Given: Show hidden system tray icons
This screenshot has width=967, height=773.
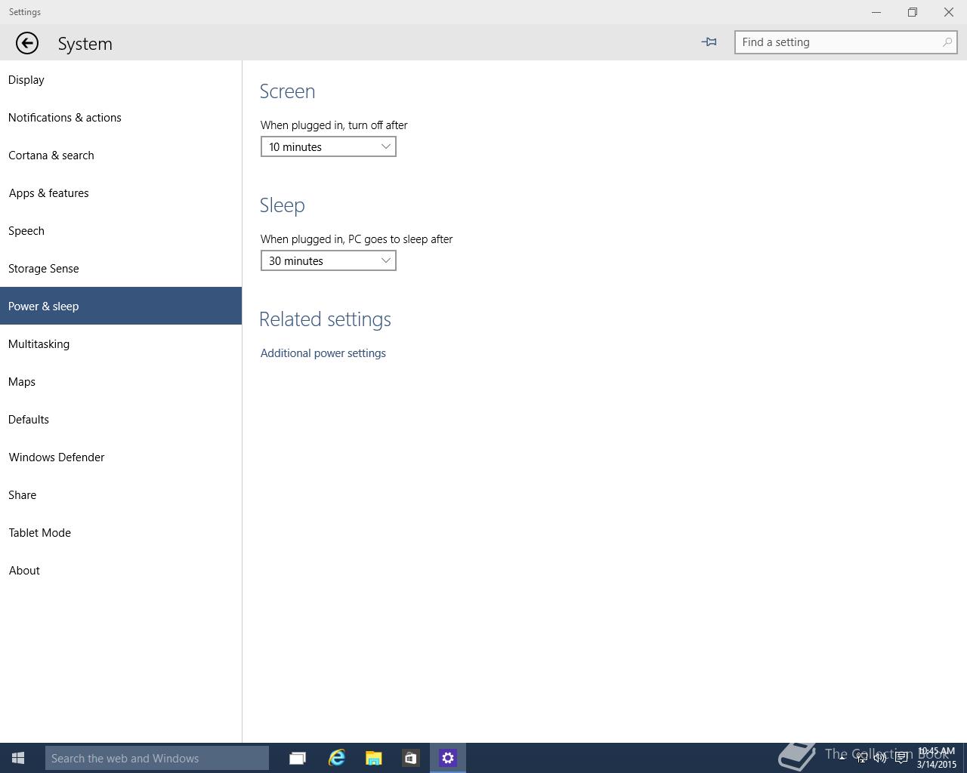Looking at the screenshot, I should 842,758.
